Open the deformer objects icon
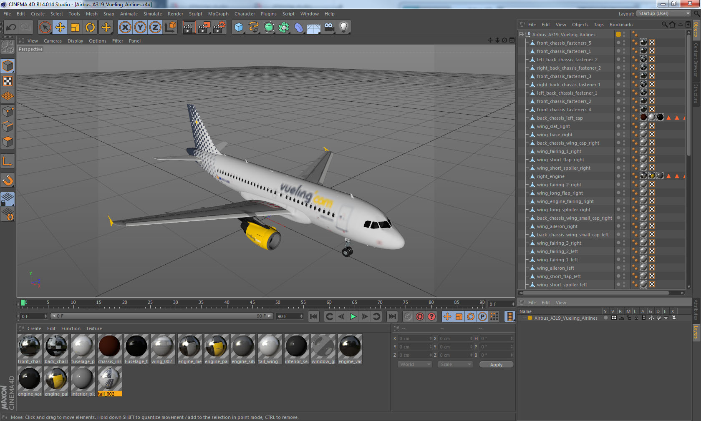The image size is (701, 421). [x=299, y=28]
